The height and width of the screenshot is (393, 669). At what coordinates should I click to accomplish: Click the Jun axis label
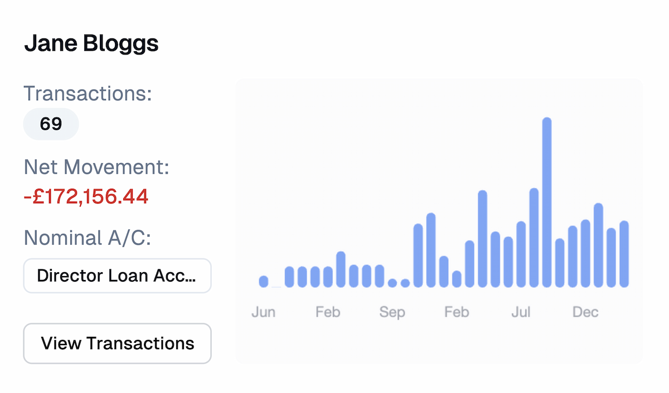(x=263, y=312)
